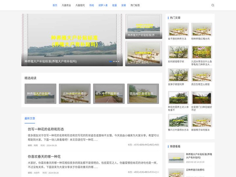The height and width of the screenshot is (177, 236).
Task: Open the search icon in header
Action: (213, 5)
